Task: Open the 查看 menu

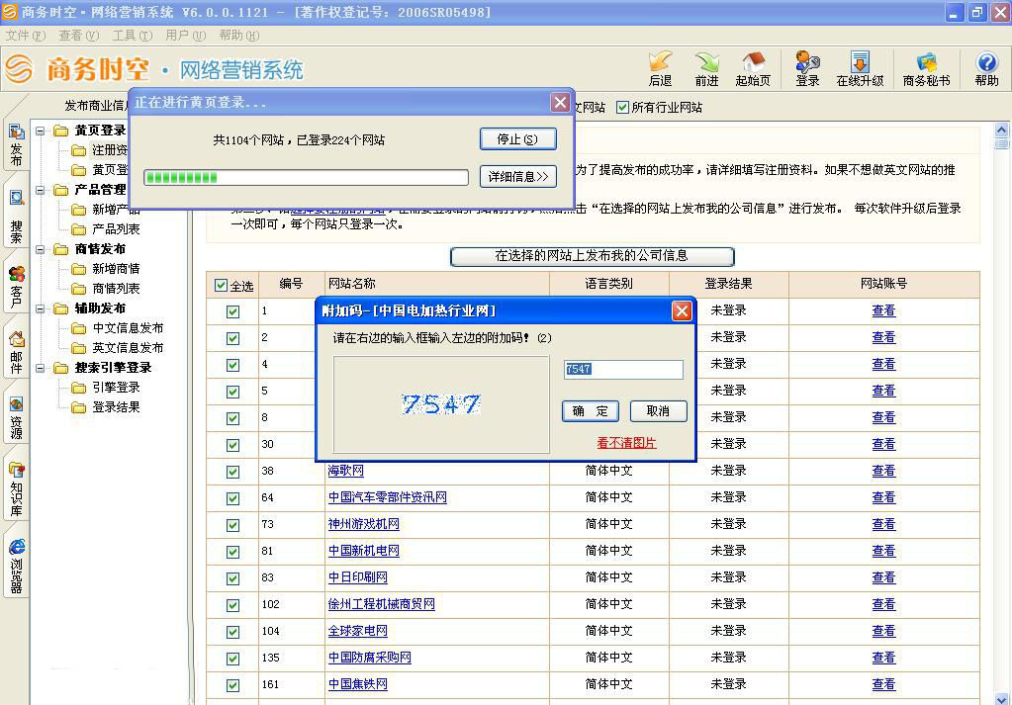Action: click(x=78, y=36)
